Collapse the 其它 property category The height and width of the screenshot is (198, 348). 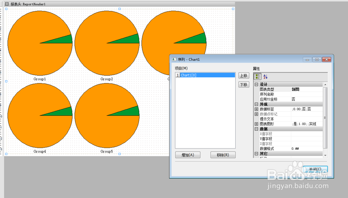pyautogui.click(x=256, y=154)
